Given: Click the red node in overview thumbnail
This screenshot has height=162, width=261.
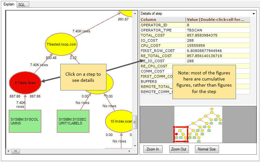Looking at the screenshot, I should (x=176, y=134).
